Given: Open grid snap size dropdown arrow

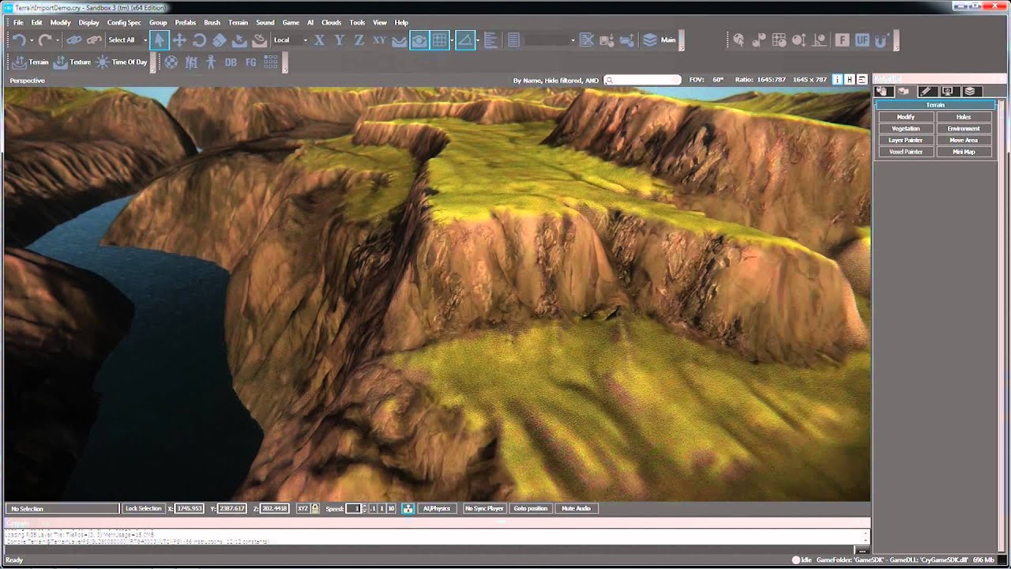Looking at the screenshot, I should click(452, 40).
